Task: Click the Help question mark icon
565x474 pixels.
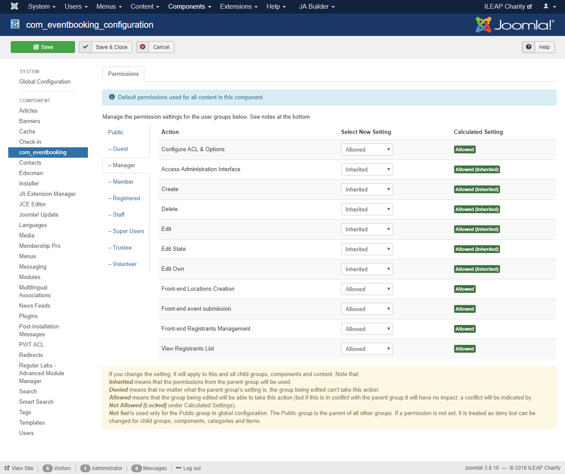Action: click(x=529, y=47)
